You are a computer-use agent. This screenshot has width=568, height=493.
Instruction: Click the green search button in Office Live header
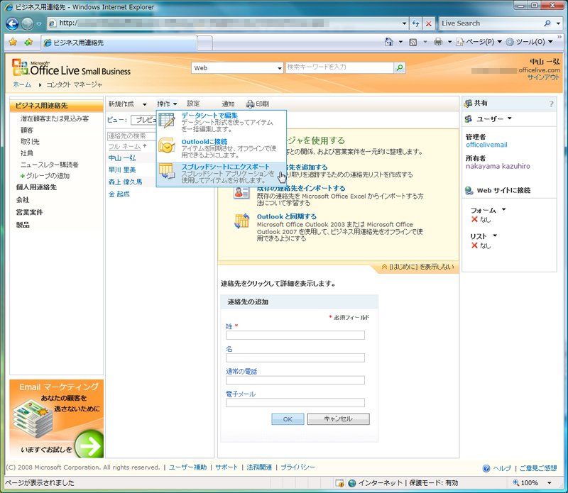pyautogui.click(x=400, y=67)
